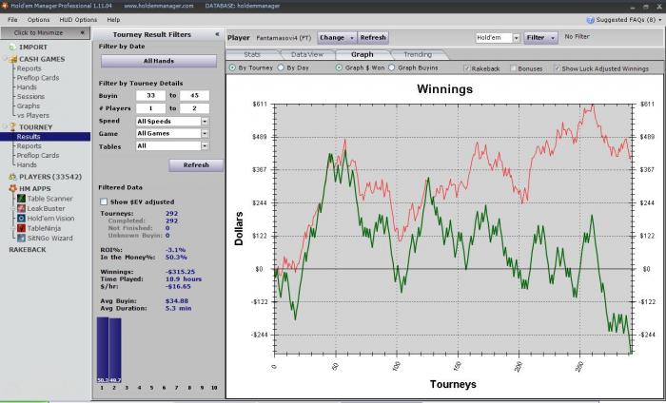Click the Players section icon

(12, 177)
